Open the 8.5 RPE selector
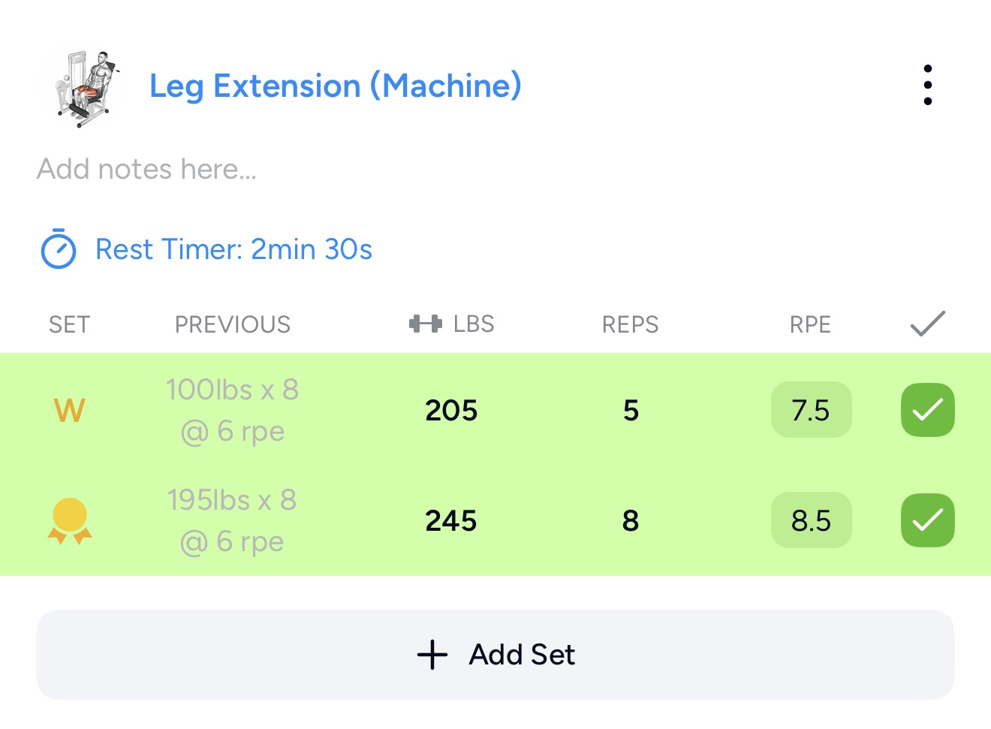This screenshot has height=729, width=991. click(x=811, y=520)
